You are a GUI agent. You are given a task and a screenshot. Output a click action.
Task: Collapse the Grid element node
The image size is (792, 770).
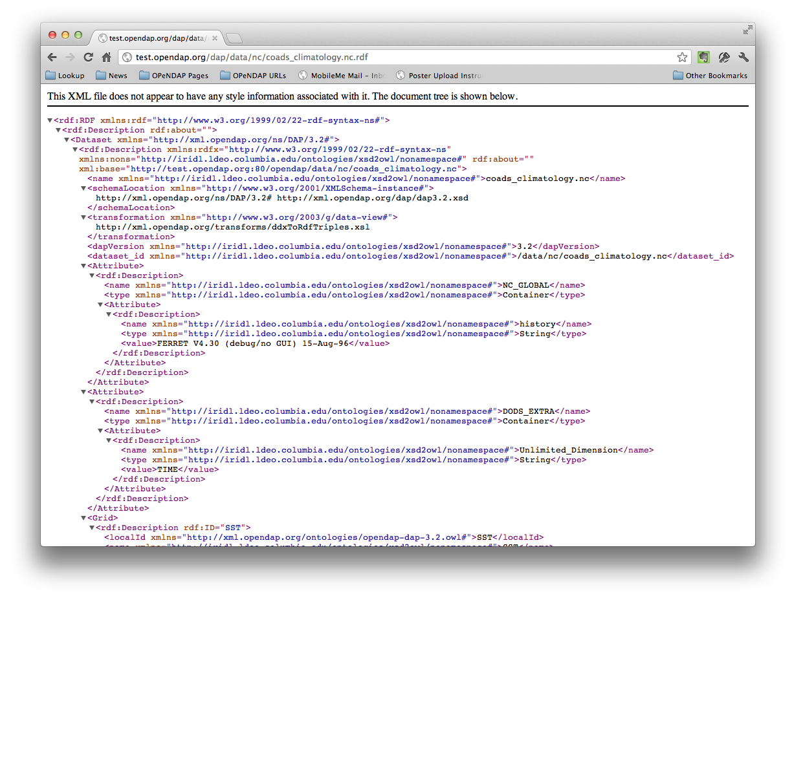(x=83, y=518)
